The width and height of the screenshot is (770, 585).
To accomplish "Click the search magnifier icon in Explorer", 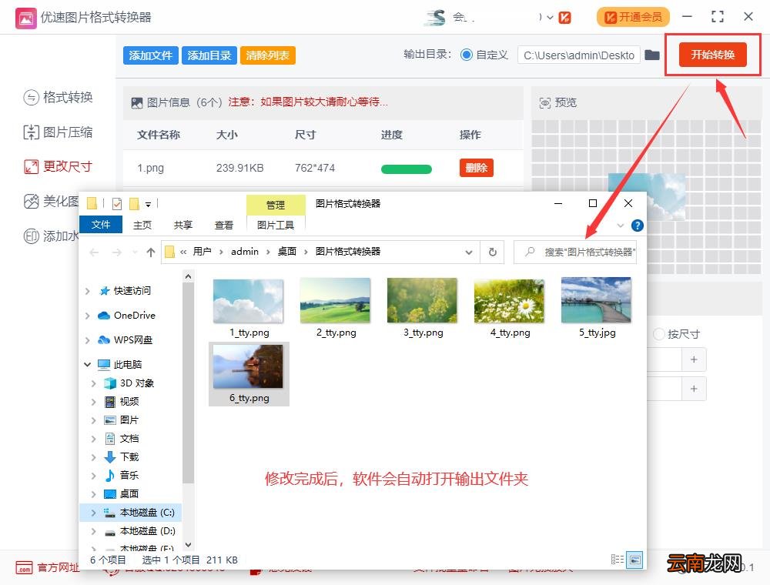I will coord(530,252).
